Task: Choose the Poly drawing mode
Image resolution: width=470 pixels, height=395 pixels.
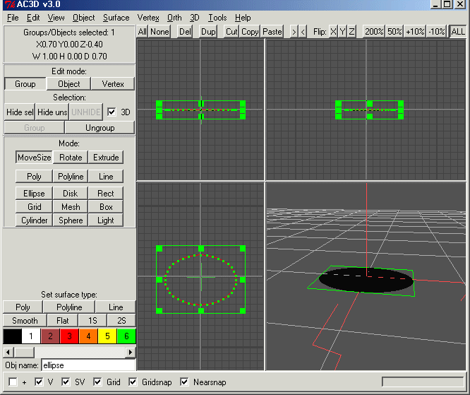Action: coord(34,176)
